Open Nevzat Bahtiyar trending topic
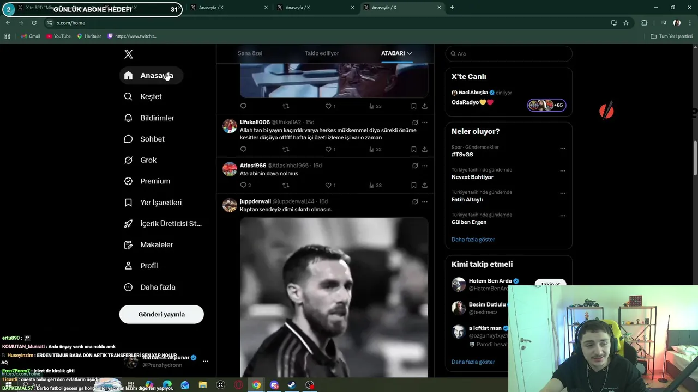Image resolution: width=698 pixels, height=392 pixels. coord(472,177)
